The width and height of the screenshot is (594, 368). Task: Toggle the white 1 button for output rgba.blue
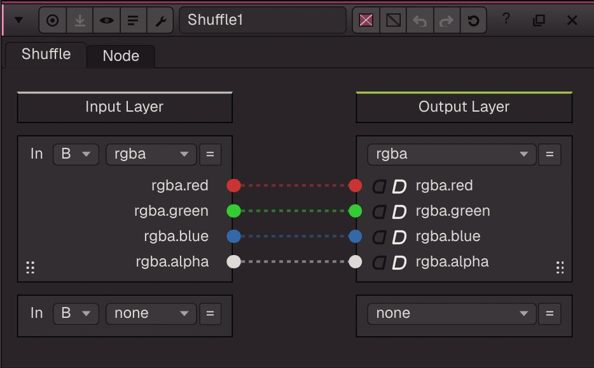pyautogui.click(x=399, y=237)
